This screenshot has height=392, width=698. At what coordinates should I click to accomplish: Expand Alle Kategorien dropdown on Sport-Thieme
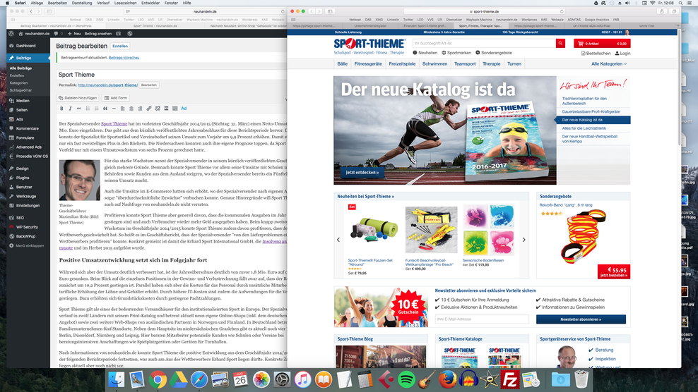click(x=608, y=64)
